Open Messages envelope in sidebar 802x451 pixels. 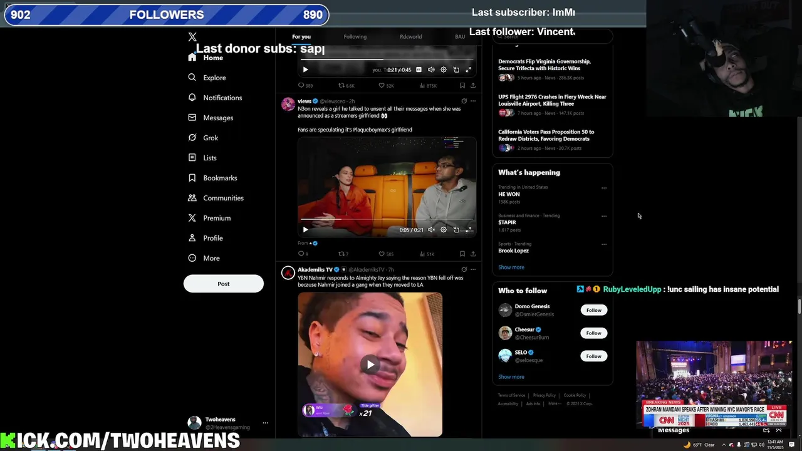click(211, 118)
